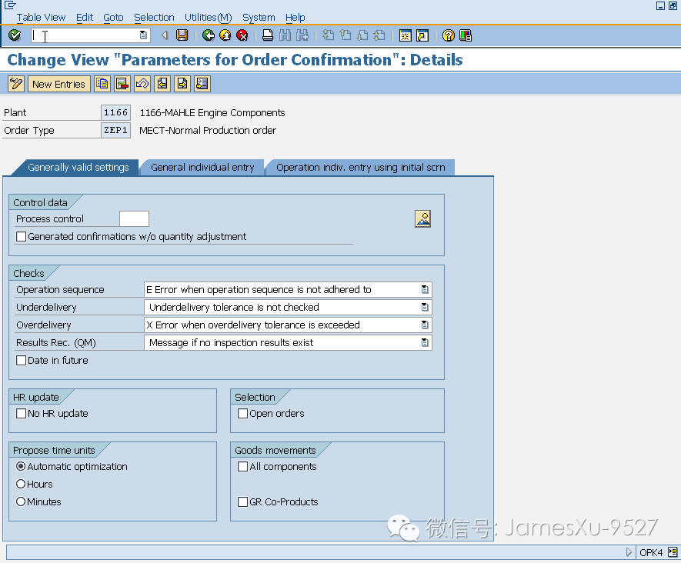681x563 pixels.
Task: Click the status bar system info icon
Action: click(x=673, y=552)
